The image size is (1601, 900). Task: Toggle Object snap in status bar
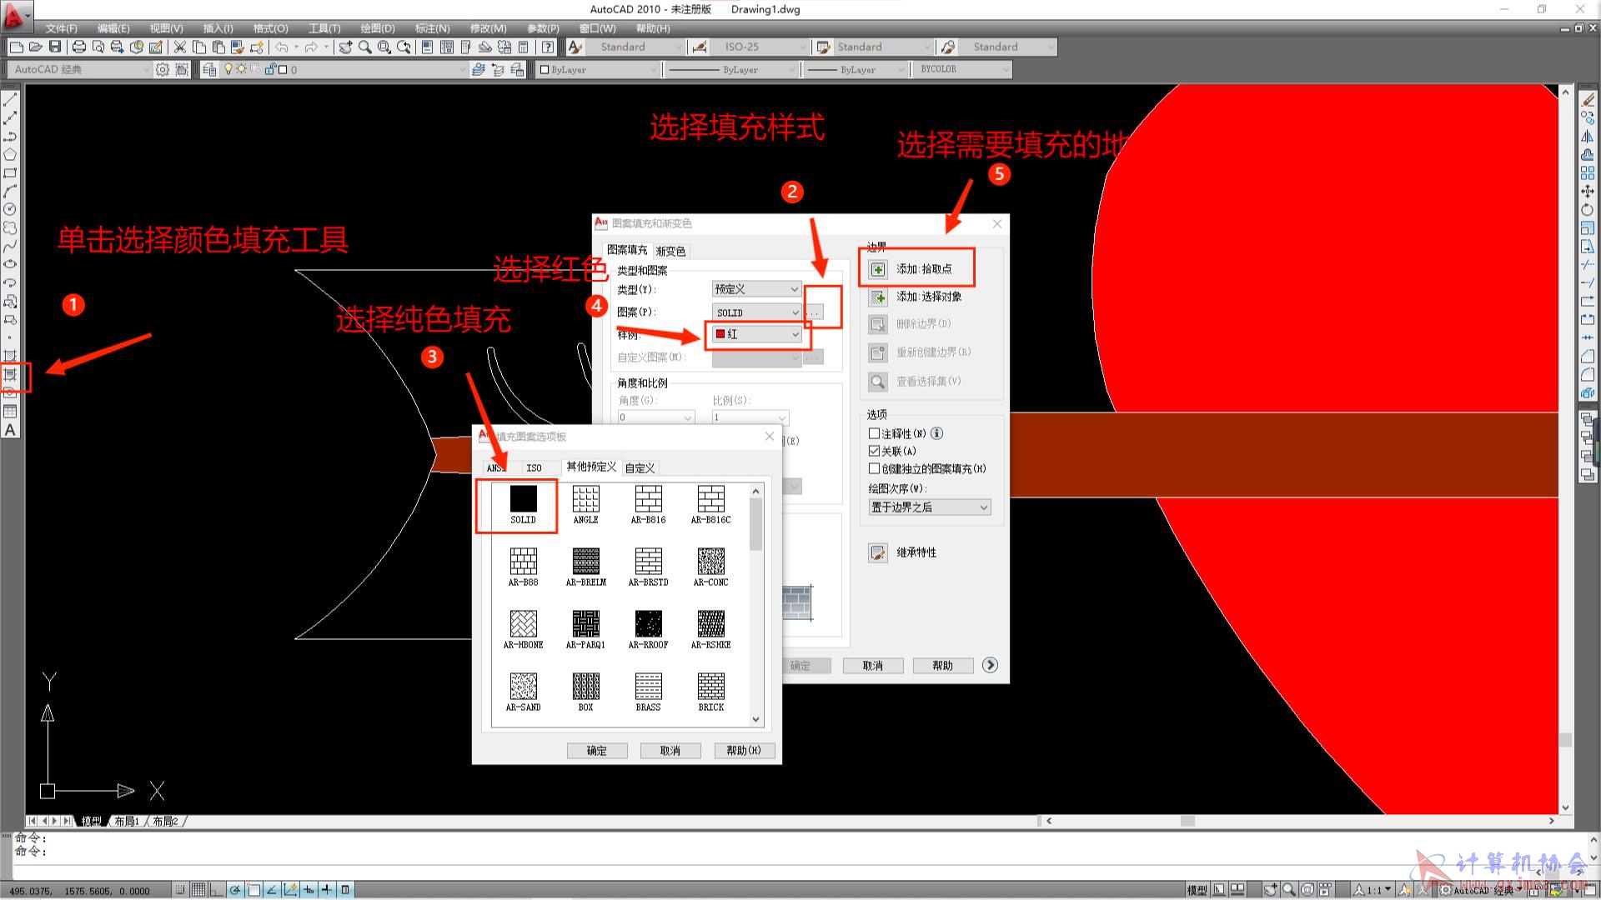253,890
